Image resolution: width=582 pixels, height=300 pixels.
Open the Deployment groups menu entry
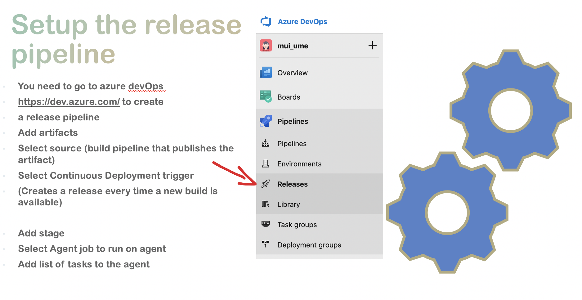(x=309, y=245)
